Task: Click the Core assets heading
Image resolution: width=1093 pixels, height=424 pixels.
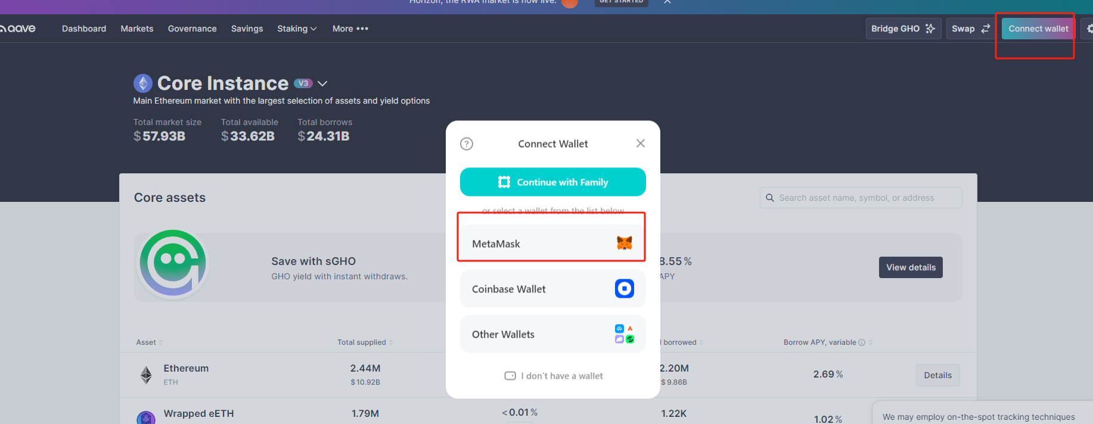Action: [170, 198]
